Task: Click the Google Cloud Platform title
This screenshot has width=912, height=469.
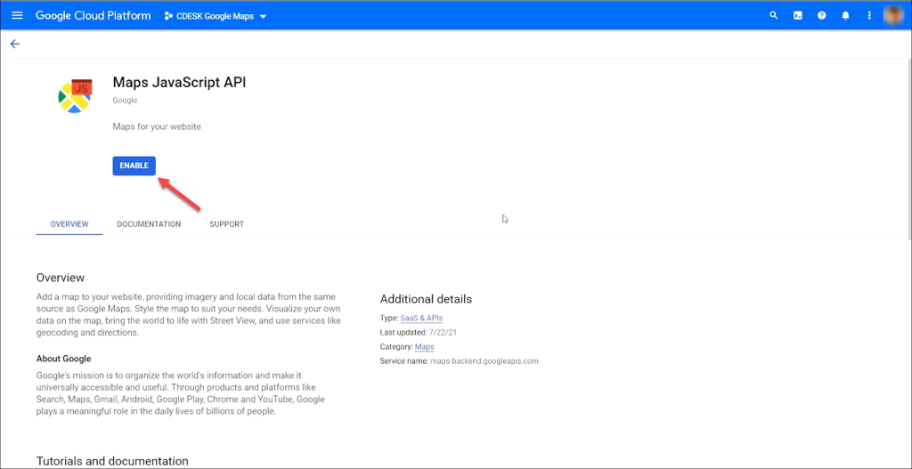Action: pos(93,16)
